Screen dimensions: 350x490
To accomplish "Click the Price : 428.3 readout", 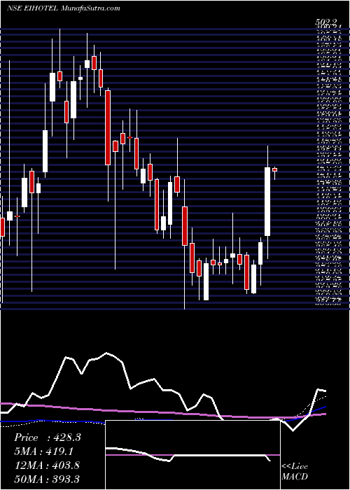I will tap(48, 437).
